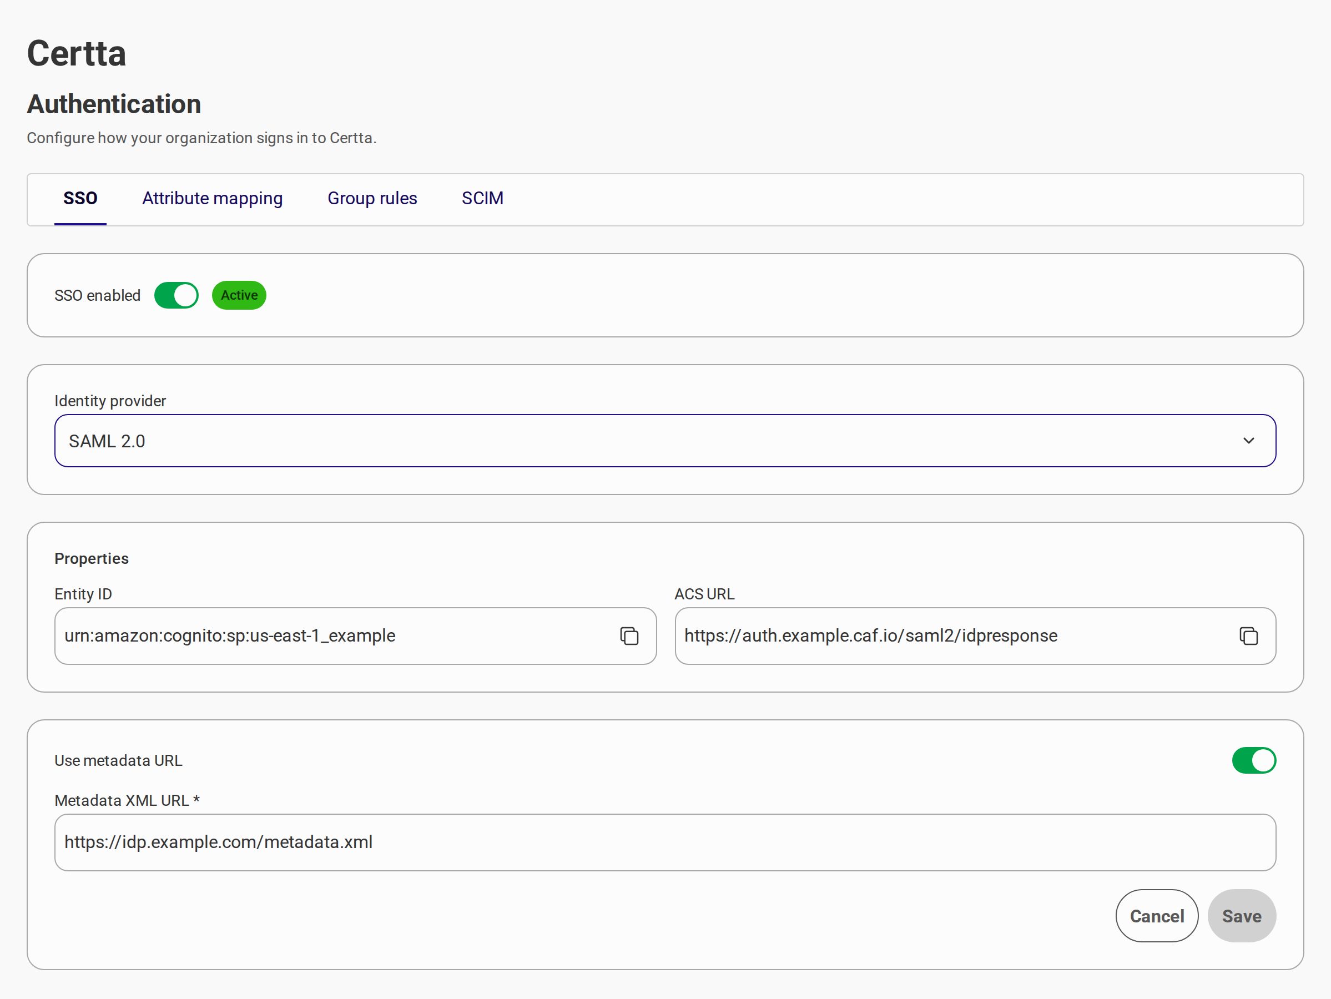The height and width of the screenshot is (999, 1331).
Task: Click the Authentication heading
Action: pyautogui.click(x=114, y=104)
